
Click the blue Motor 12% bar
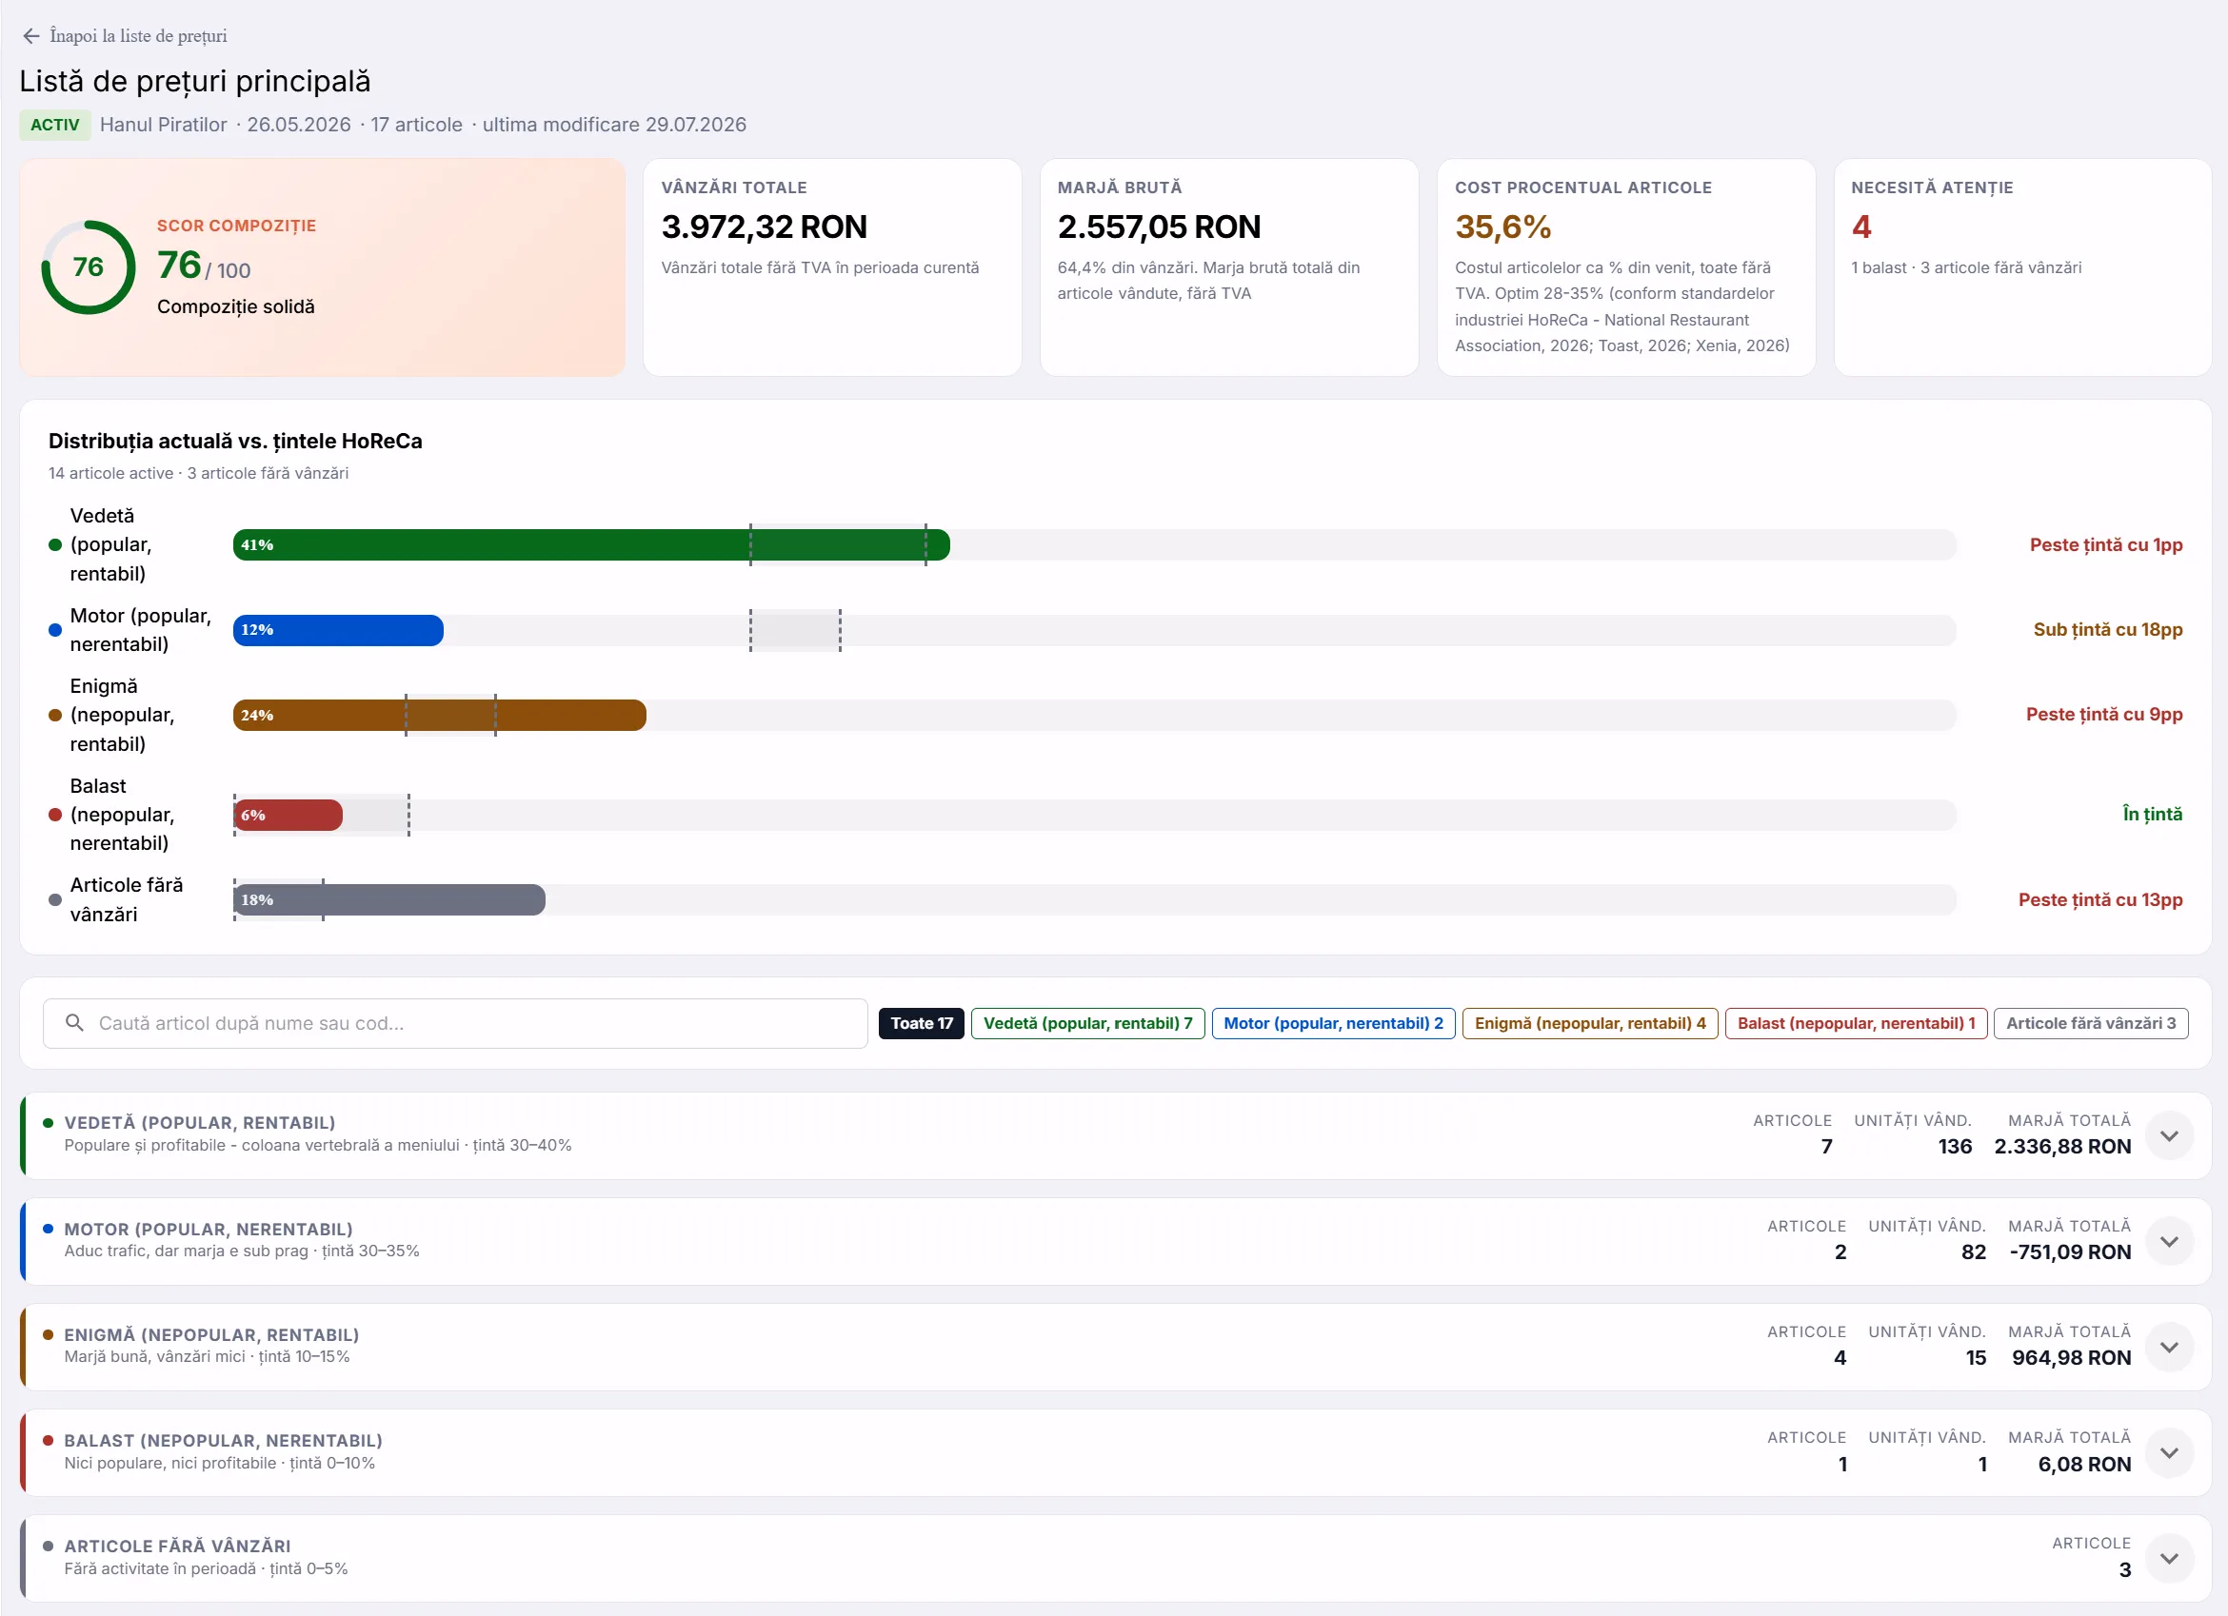(x=338, y=630)
